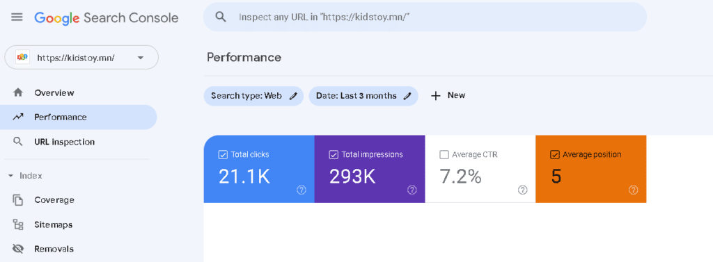Click the Sitemaps tree icon
713x262 pixels.
[x=17, y=224]
